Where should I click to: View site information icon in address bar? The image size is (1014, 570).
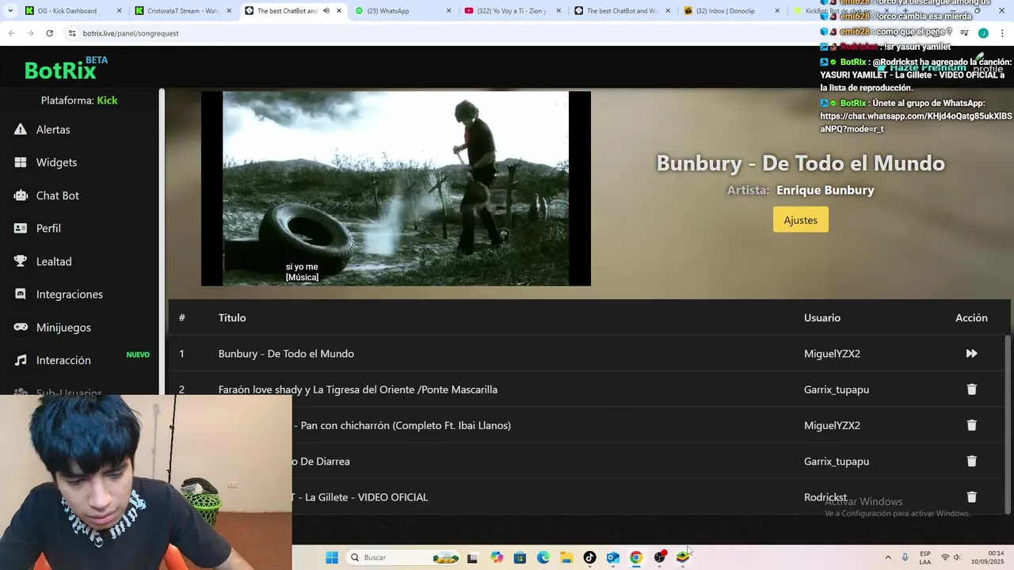[x=72, y=33]
